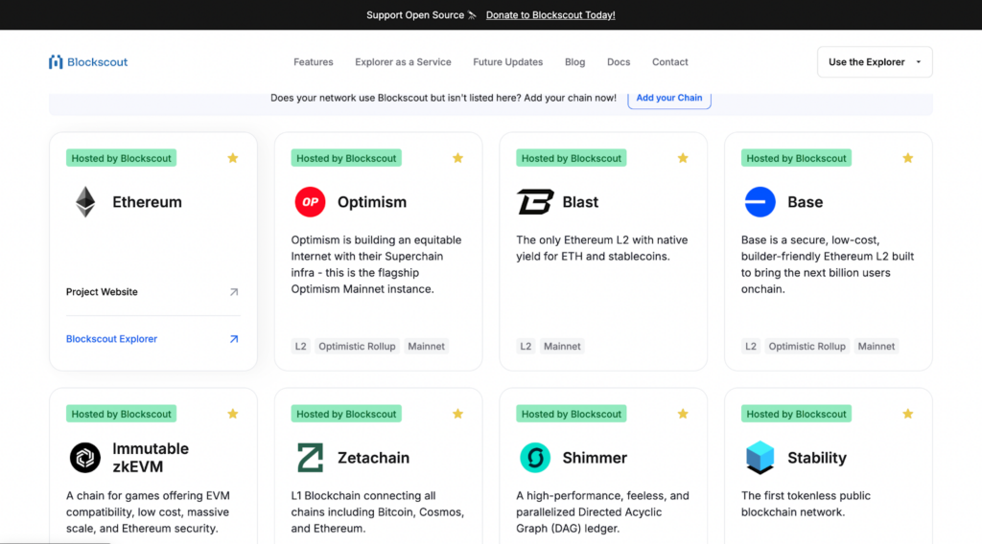Screen dimensions: 982x544
Task: Click Hosted by Blockscout badge on Ethereum
Action: tap(121, 158)
